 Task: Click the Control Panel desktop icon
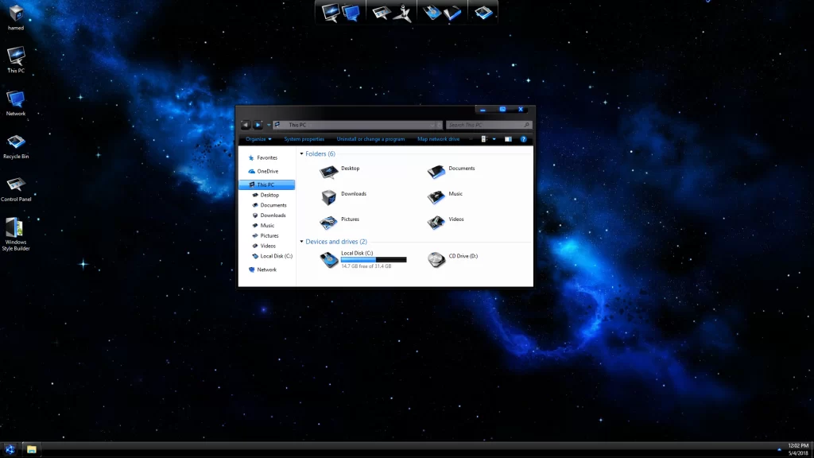tap(16, 186)
